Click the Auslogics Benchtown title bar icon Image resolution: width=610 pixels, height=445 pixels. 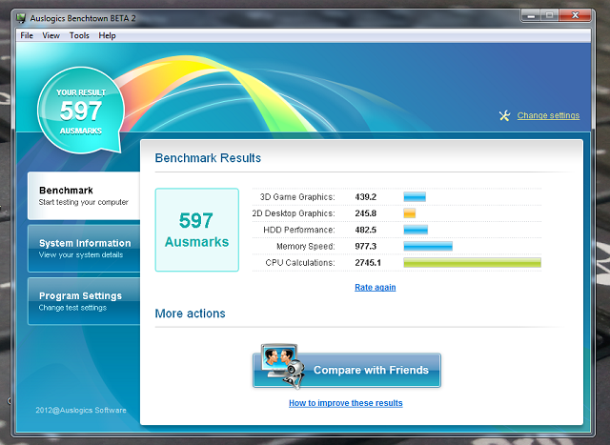(x=21, y=18)
